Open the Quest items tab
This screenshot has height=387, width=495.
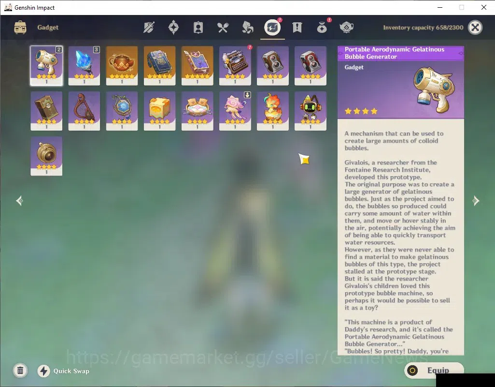click(x=297, y=28)
